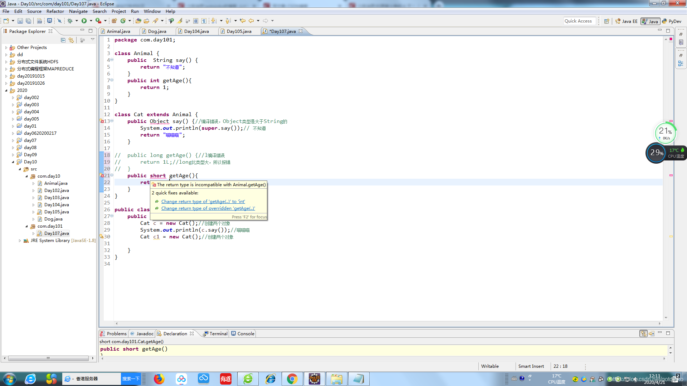The height and width of the screenshot is (386, 687).
Task: Click the Open Task folder icon
Action: click(x=146, y=21)
